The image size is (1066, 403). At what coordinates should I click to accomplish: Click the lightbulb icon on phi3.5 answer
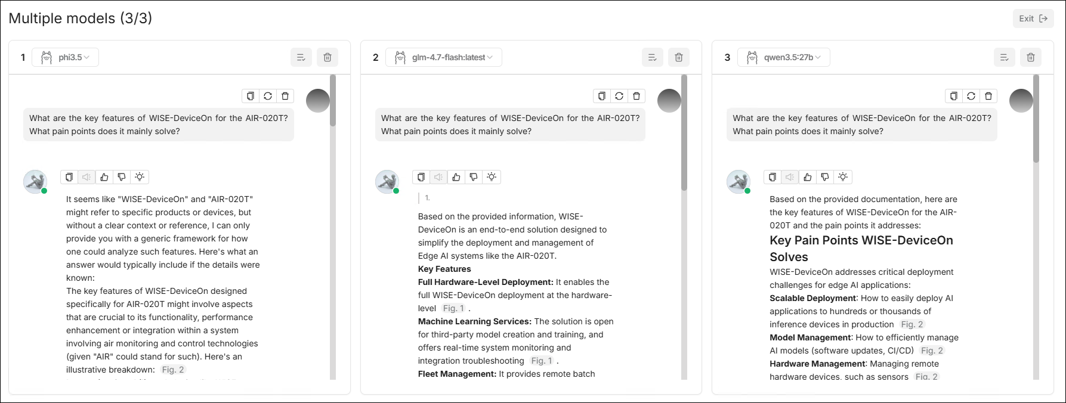coord(140,177)
